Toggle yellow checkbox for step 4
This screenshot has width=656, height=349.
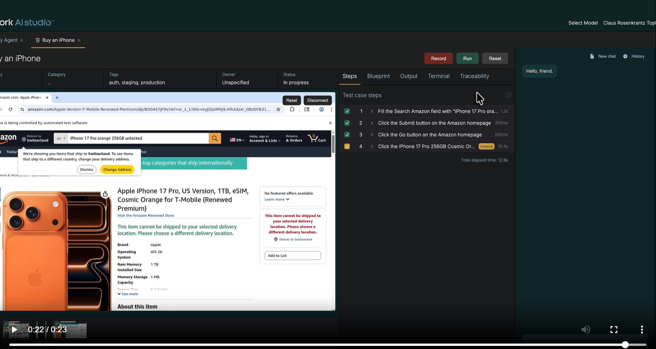(347, 147)
